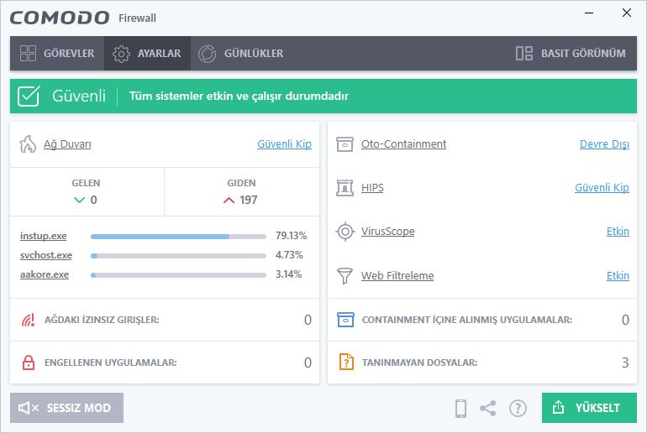
Task: Click the Günlükler circular icon
Action: [208, 54]
